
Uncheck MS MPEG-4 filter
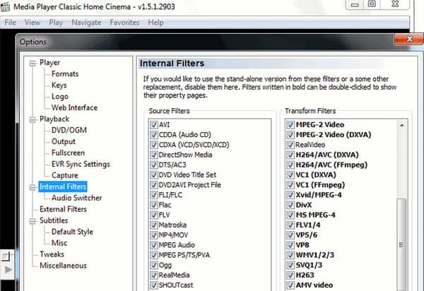[290, 215]
